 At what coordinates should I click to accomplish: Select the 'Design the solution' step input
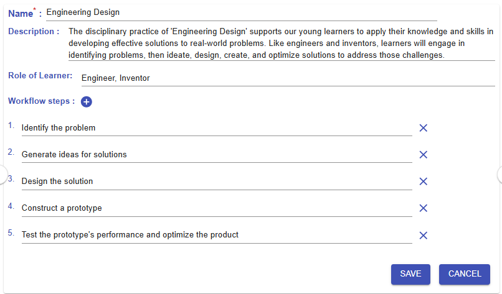coord(216,181)
